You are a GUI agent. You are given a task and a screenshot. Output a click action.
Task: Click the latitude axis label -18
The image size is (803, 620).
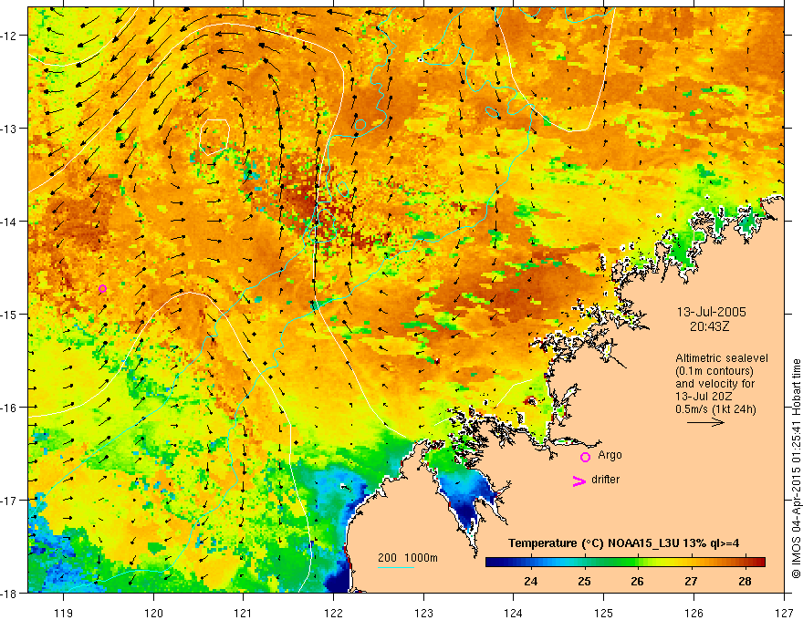tap(10, 593)
